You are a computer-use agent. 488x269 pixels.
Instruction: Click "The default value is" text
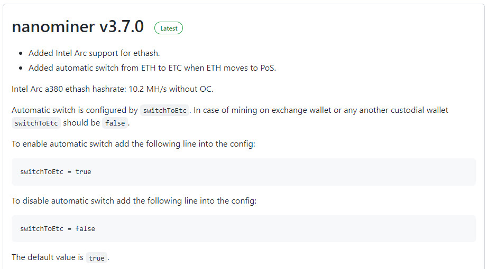pyautogui.click(x=48, y=257)
